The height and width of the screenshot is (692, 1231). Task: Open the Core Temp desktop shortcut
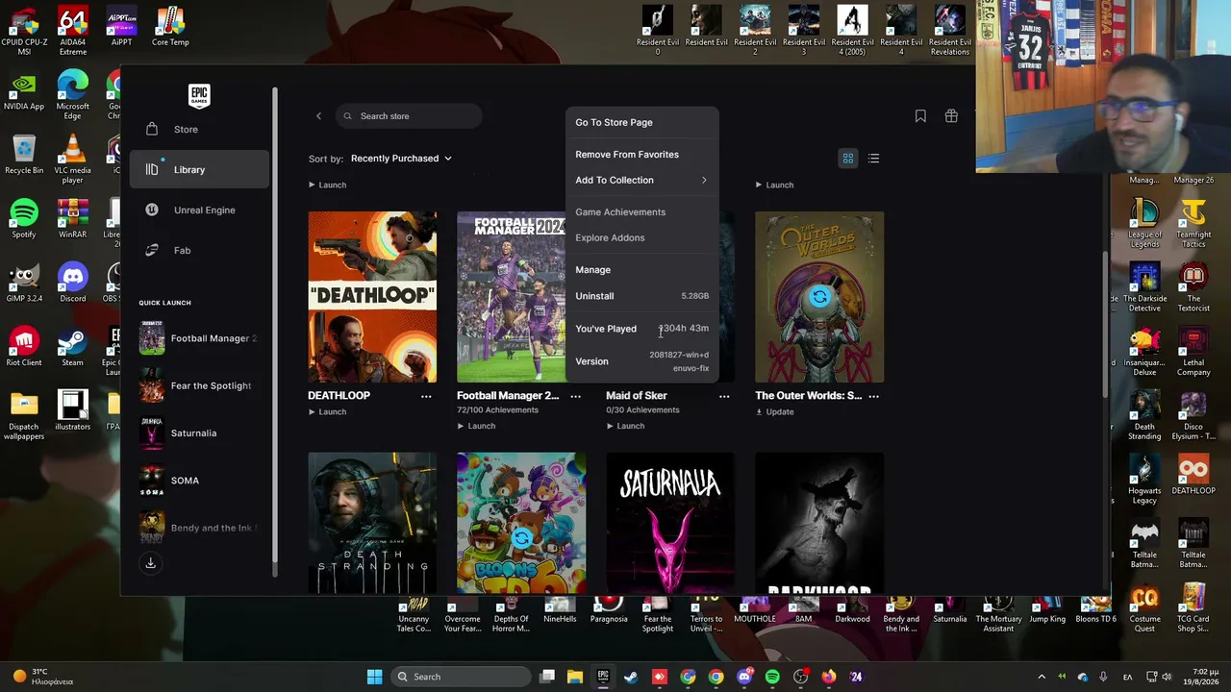(170, 26)
